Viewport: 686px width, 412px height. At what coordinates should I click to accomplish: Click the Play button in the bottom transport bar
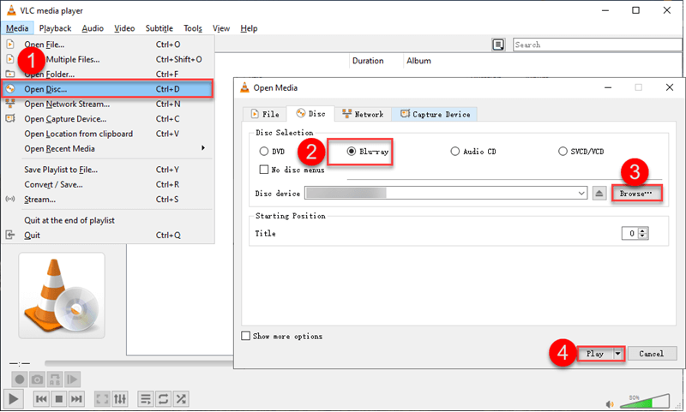point(13,399)
